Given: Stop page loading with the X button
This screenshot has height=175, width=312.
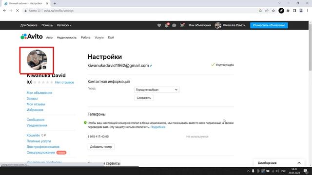Looking at the screenshot, I should pyautogui.click(x=18, y=11).
